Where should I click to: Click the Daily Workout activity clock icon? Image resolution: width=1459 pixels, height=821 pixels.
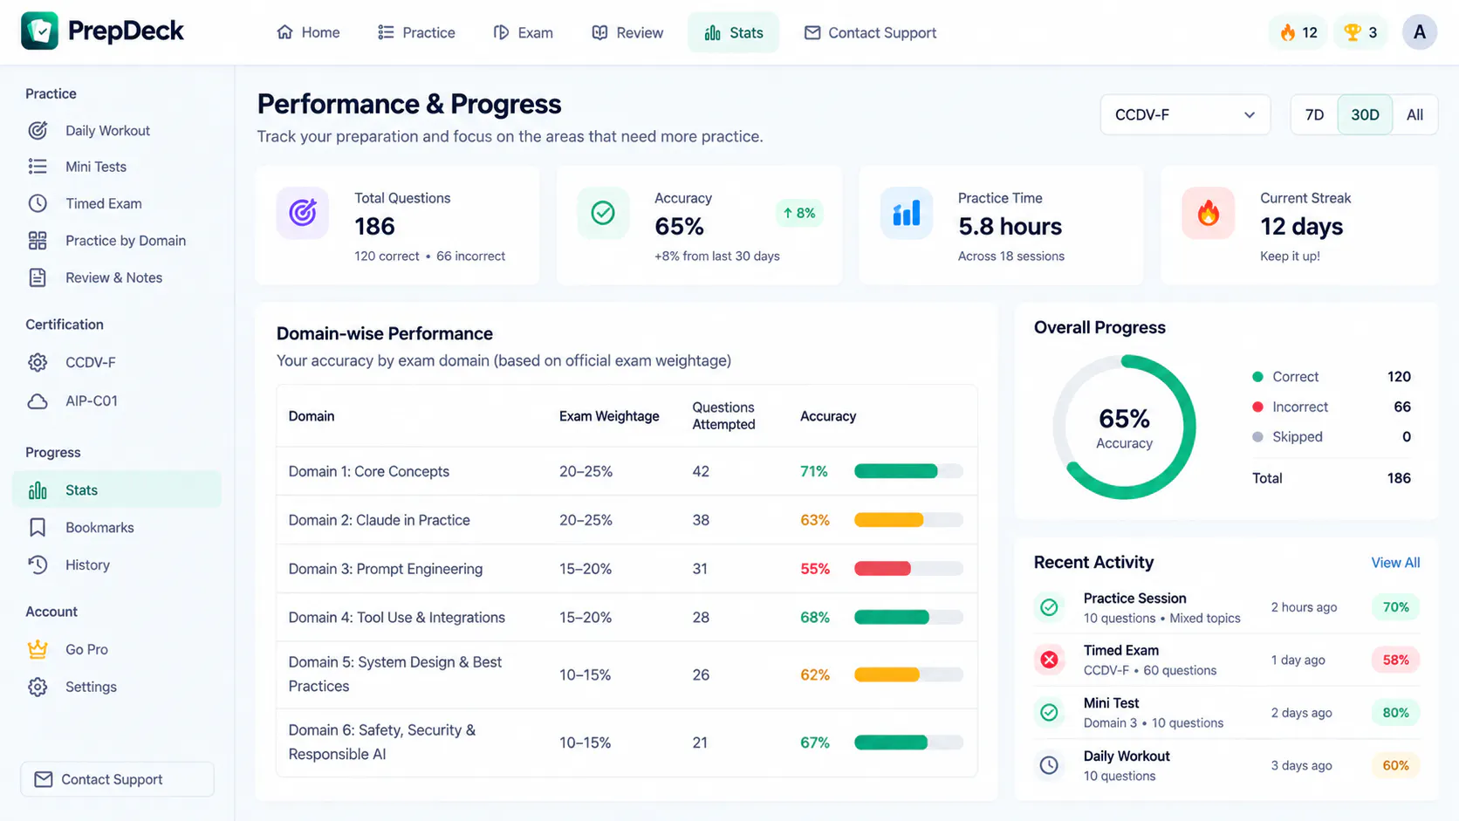[1049, 765]
